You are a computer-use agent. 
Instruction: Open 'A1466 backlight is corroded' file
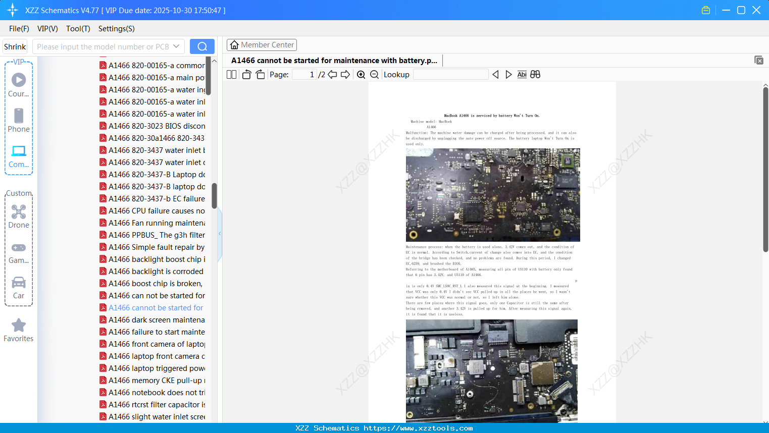(x=152, y=272)
